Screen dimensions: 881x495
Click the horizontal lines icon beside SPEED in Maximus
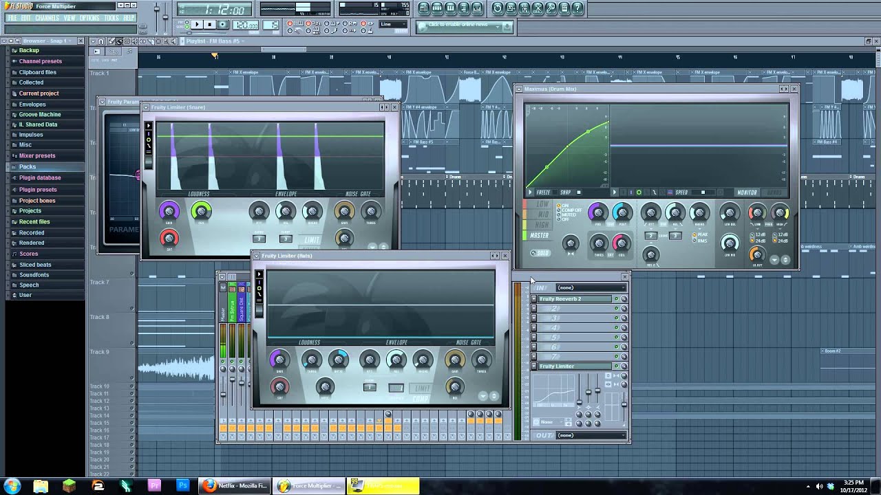tap(670, 192)
